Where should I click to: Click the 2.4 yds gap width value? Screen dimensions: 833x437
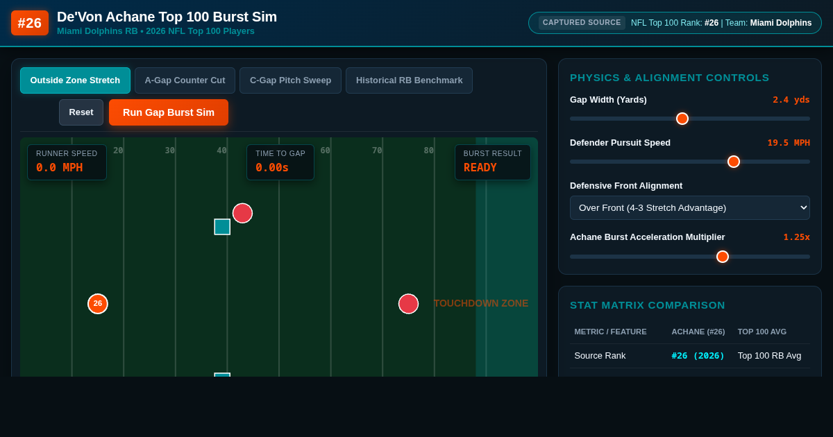[x=791, y=100]
